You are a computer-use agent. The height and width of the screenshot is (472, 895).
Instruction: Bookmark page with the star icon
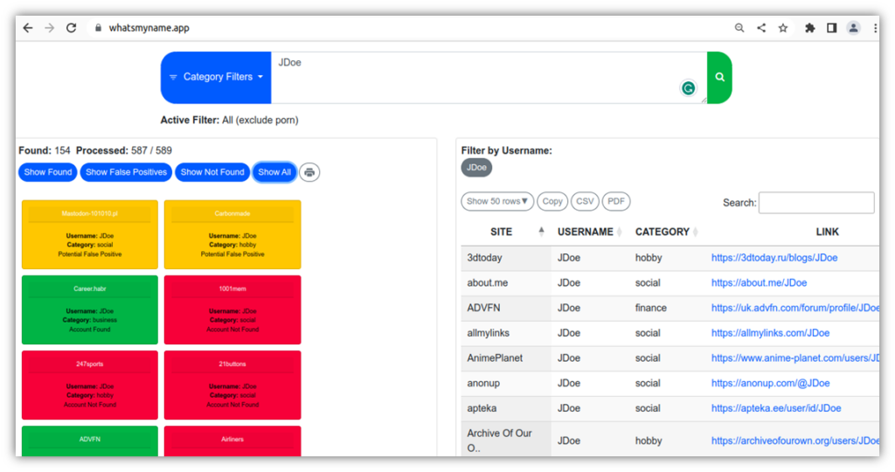[783, 27]
